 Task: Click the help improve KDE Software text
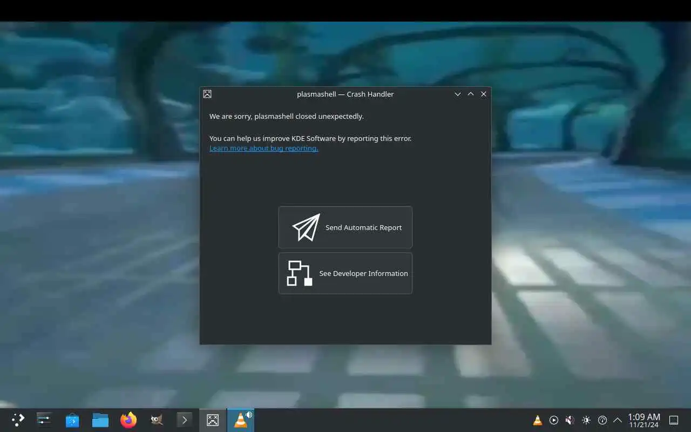[x=310, y=138]
